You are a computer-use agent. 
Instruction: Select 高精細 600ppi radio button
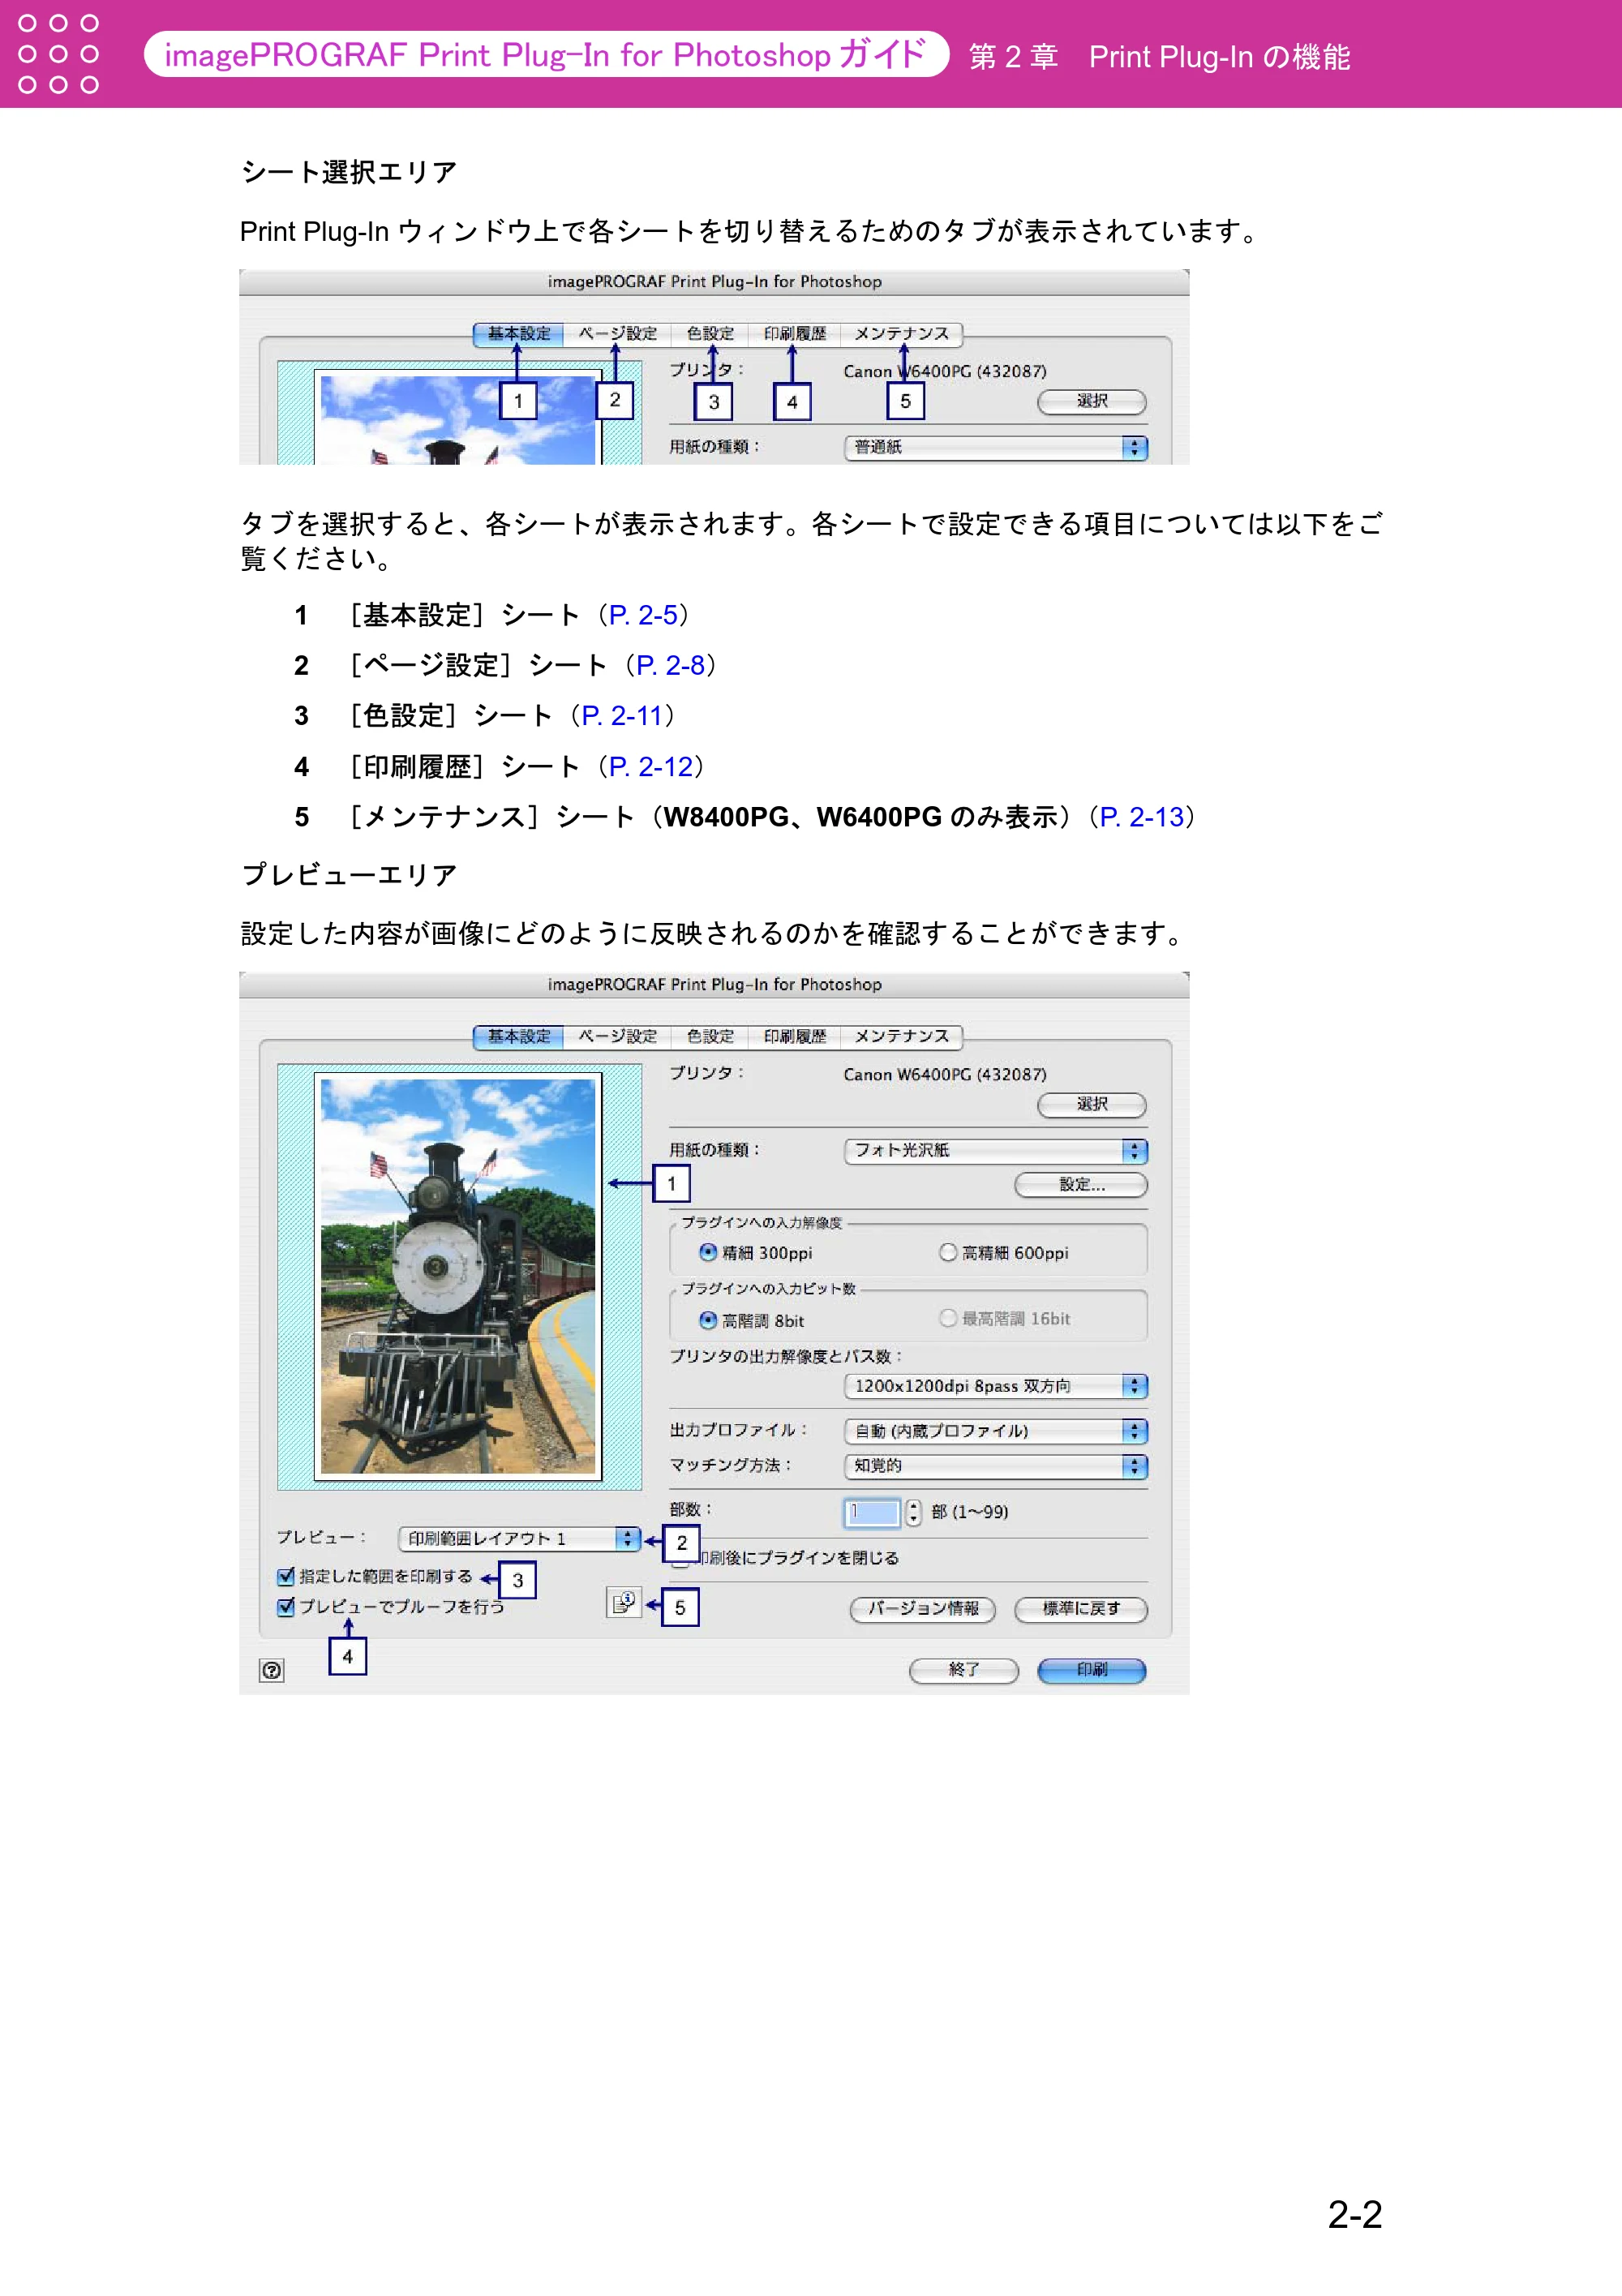947,1252
